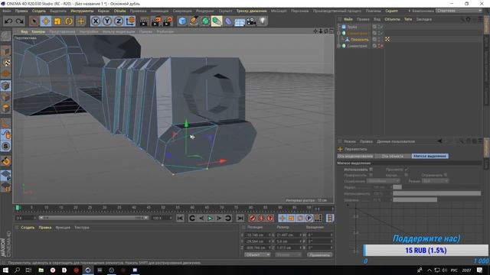Open the Камеры menu in the viewport
The width and height of the screenshot is (490, 275).
pyautogui.click(x=38, y=31)
